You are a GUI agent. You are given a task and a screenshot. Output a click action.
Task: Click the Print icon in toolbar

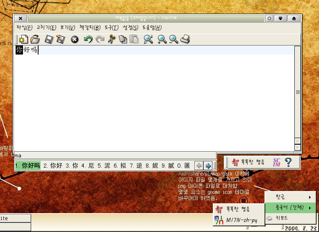pyautogui.click(x=185, y=39)
